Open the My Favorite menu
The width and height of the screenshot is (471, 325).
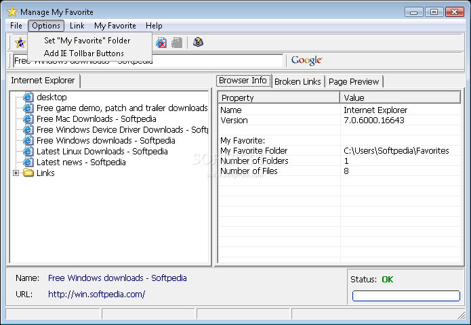115,26
